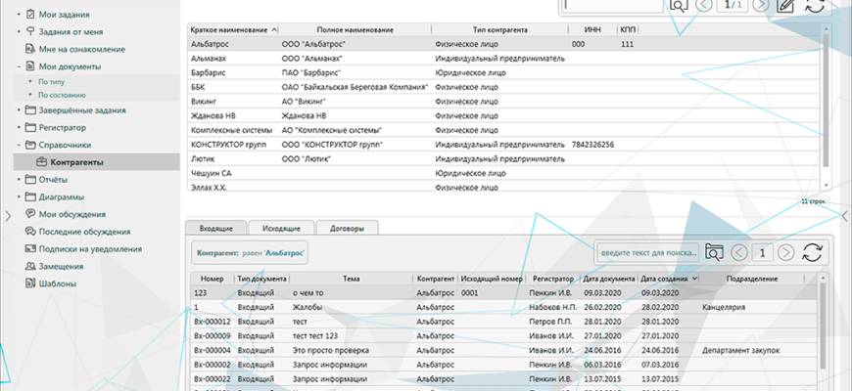
Task: Switch to the Исходящие tab
Action: click(x=275, y=228)
